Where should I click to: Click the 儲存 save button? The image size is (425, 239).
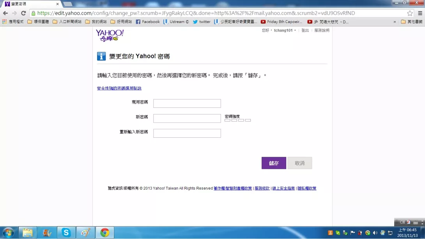pyautogui.click(x=274, y=163)
